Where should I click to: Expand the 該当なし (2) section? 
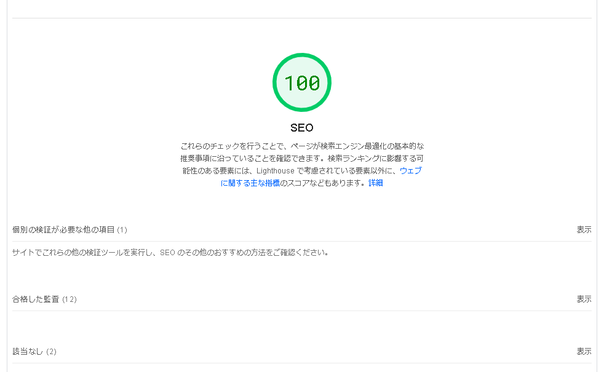tap(301, 352)
